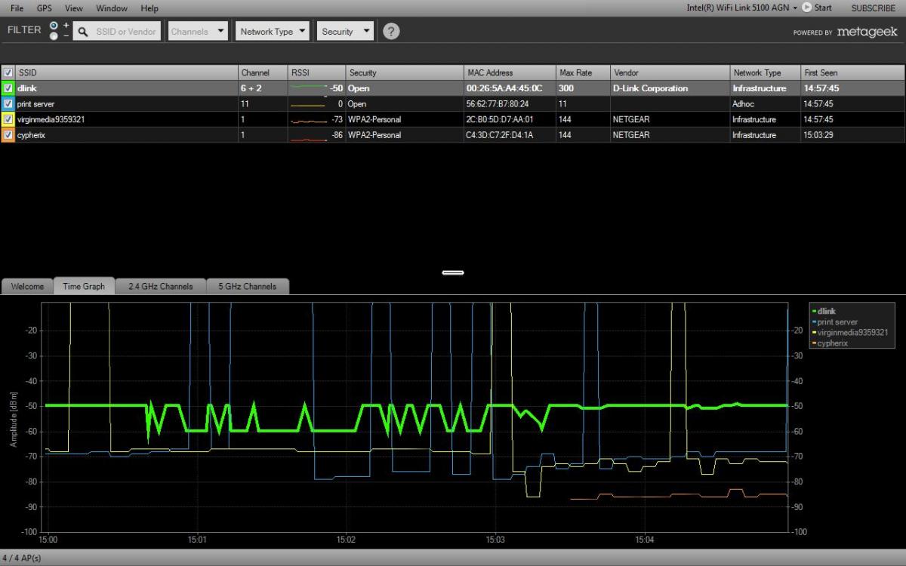Click the orange cypherix entry in the legend
This screenshot has width=906, height=566.
click(832, 343)
